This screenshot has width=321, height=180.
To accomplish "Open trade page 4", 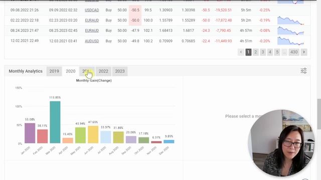I will [270, 52].
